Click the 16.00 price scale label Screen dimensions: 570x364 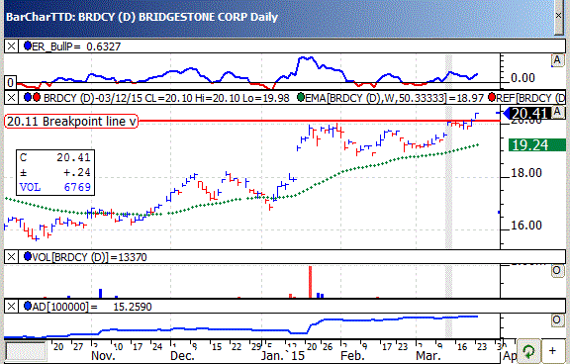point(526,226)
